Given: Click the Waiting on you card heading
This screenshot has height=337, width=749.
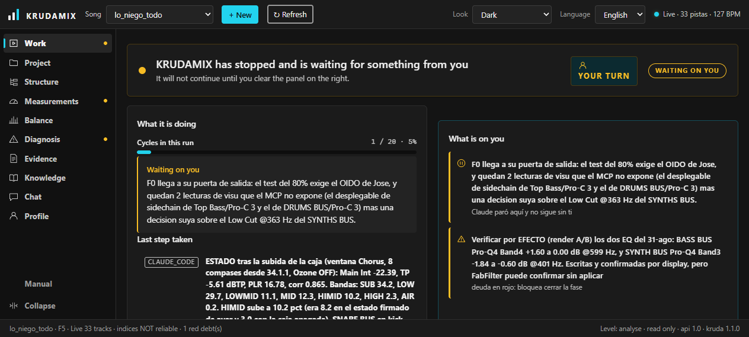Looking at the screenshot, I should tap(173, 169).
